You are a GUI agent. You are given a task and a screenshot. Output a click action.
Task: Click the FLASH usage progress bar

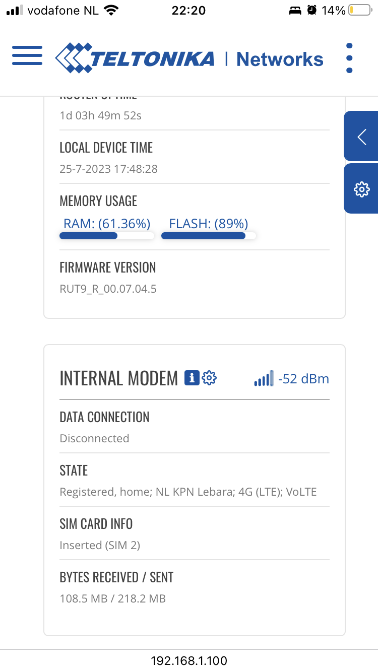tap(209, 236)
